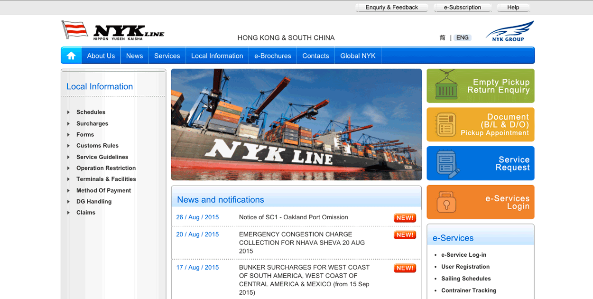This screenshot has height=299, width=593.
Task: Open the Global NYK menu
Action: point(358,56)
